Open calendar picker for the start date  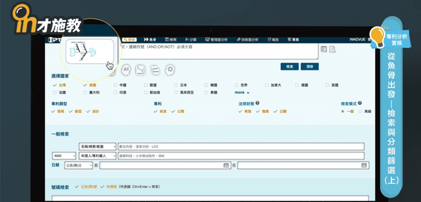point(226,165)
